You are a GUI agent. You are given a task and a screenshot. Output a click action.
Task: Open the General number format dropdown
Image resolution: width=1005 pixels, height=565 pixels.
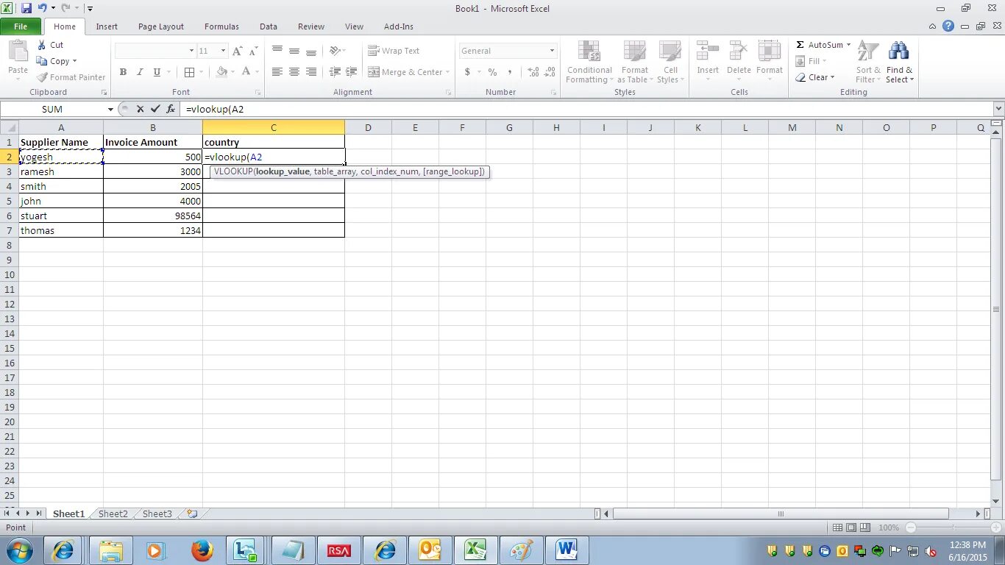pyautogui.click(x=552, y=51)
